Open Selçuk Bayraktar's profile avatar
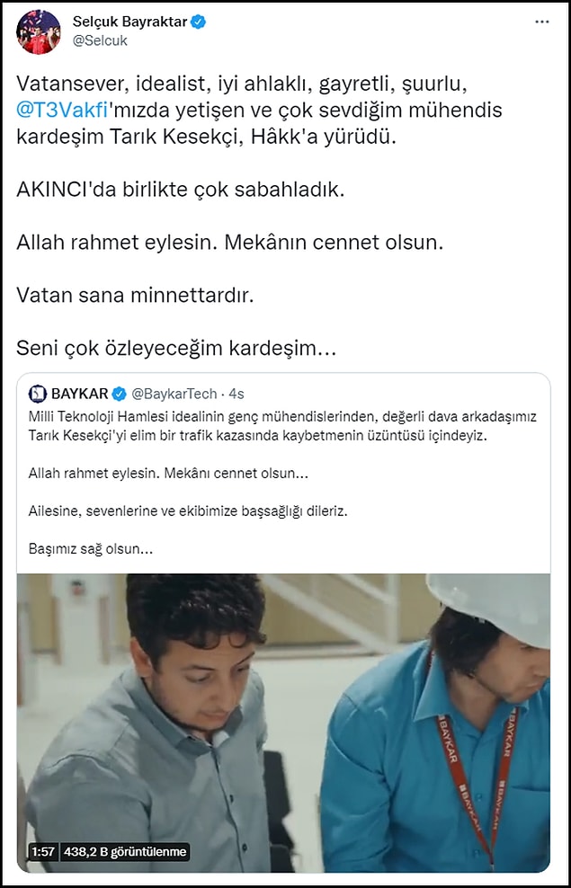Image resolution: width=571 pixels, height=888 pixels. (39, 31)
